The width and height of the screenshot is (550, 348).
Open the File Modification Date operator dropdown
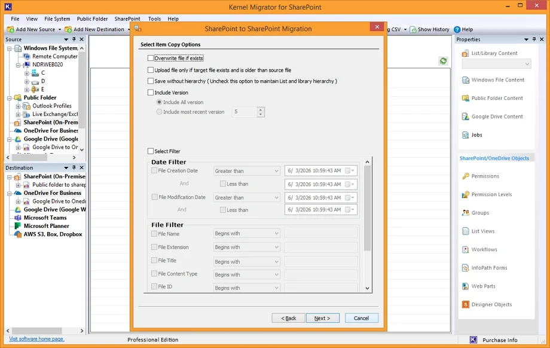tap(247, 197)
